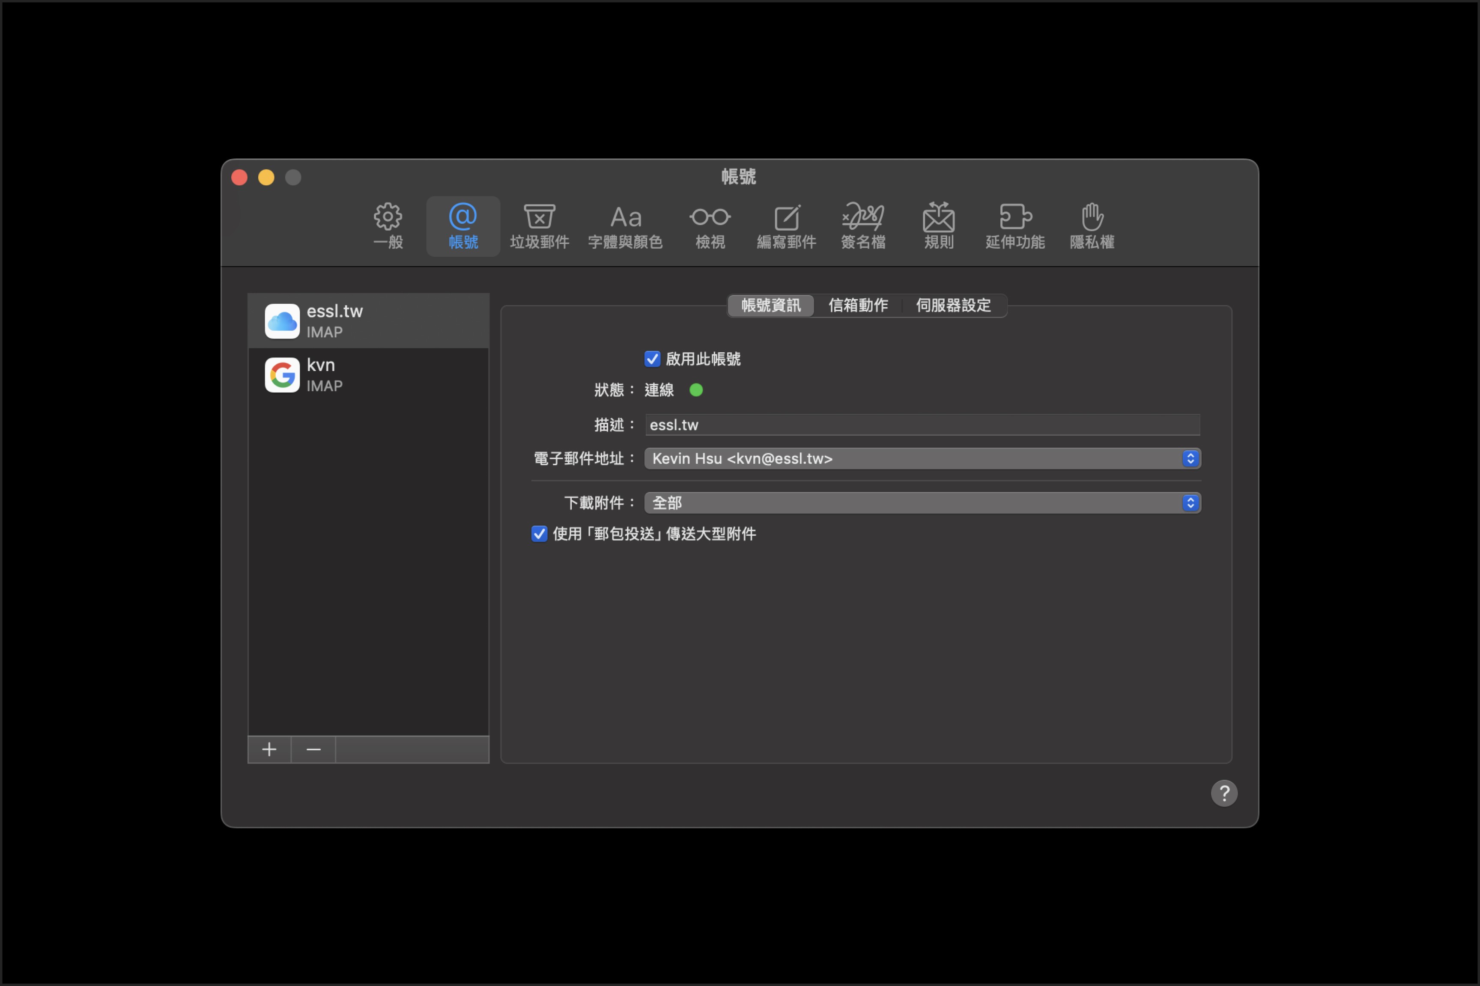Toggle the 使用「郵包投送」傳送大型附件 checkbox
Image resolution: width=1480 pixels, height=986 pixels.
click(x=539, y=534)
